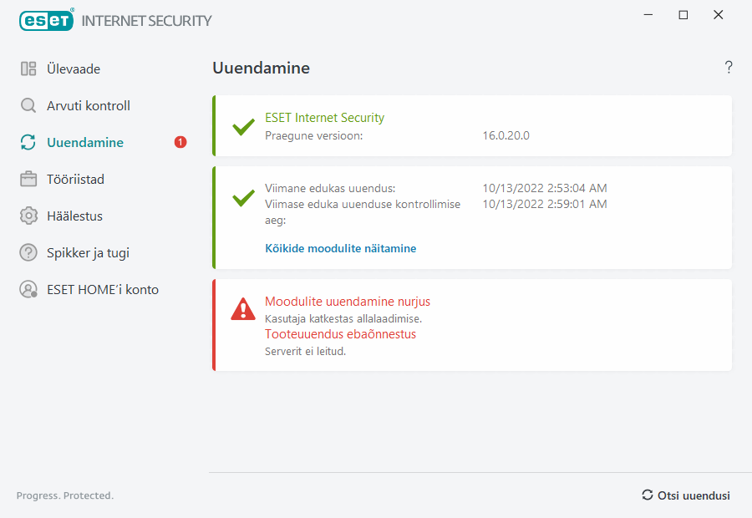Click the ESET HOME'i konto user icon
This screenshot has height=518, width=752.
point(28,290)
